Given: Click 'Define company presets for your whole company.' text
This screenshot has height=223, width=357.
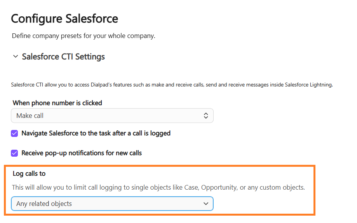Looking at the screenshot, I should click(x=84, y=36).
